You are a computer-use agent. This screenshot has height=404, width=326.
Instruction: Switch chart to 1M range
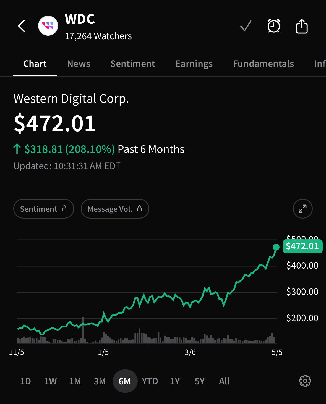(75, 381)
